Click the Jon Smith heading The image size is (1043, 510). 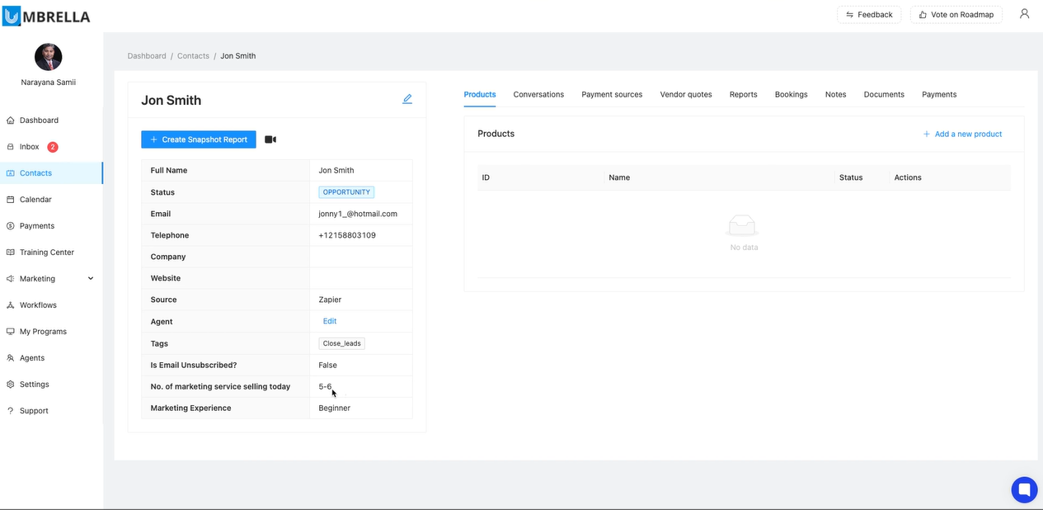click(x=171, y=101)
